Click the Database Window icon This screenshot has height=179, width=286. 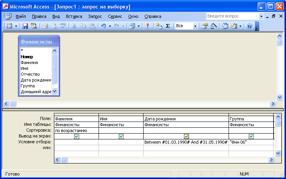coord(225,26)
